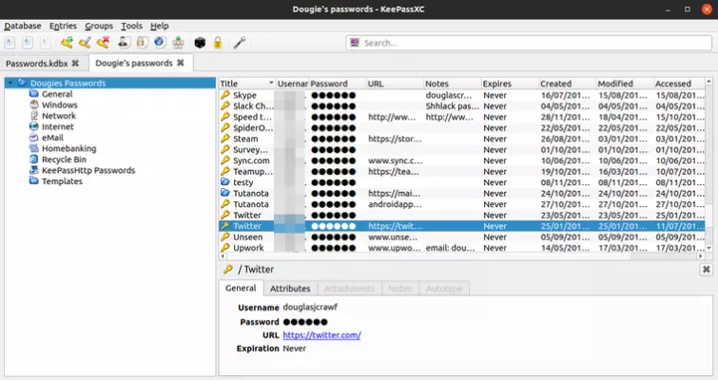Add a new entry with the key-plus icon
The width and height of the screenshot is (718, 380).
point(67,43)
